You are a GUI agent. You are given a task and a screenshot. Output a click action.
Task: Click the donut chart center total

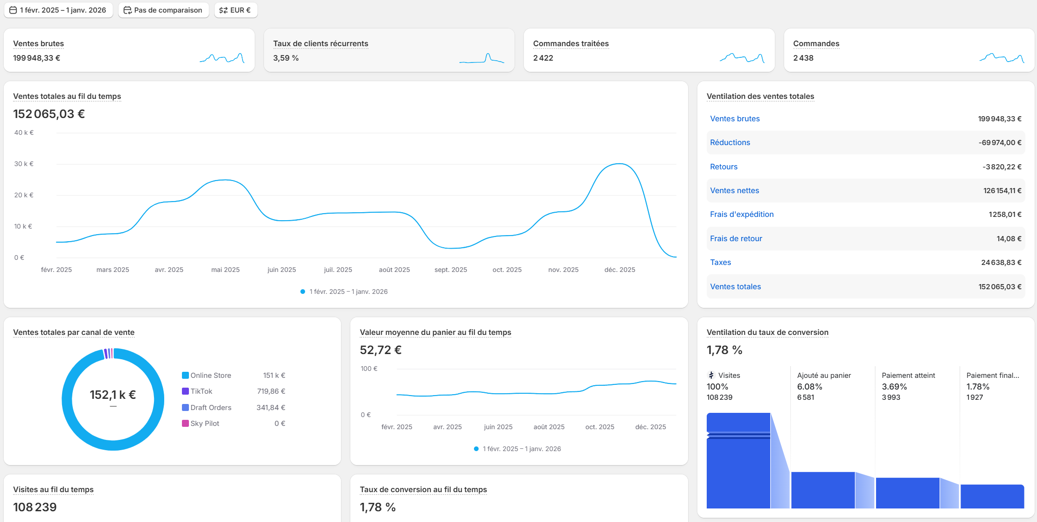point(113,395)
